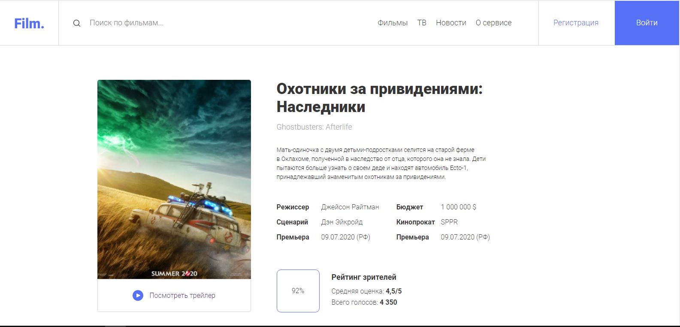Click the Регистрация link

point(576,23)
